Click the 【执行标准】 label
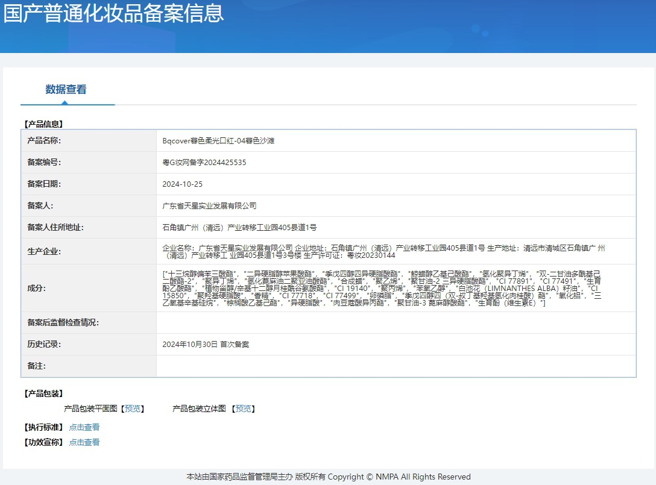Image resolution: width=656 pixels, height=485 pixels. point(43,427)
